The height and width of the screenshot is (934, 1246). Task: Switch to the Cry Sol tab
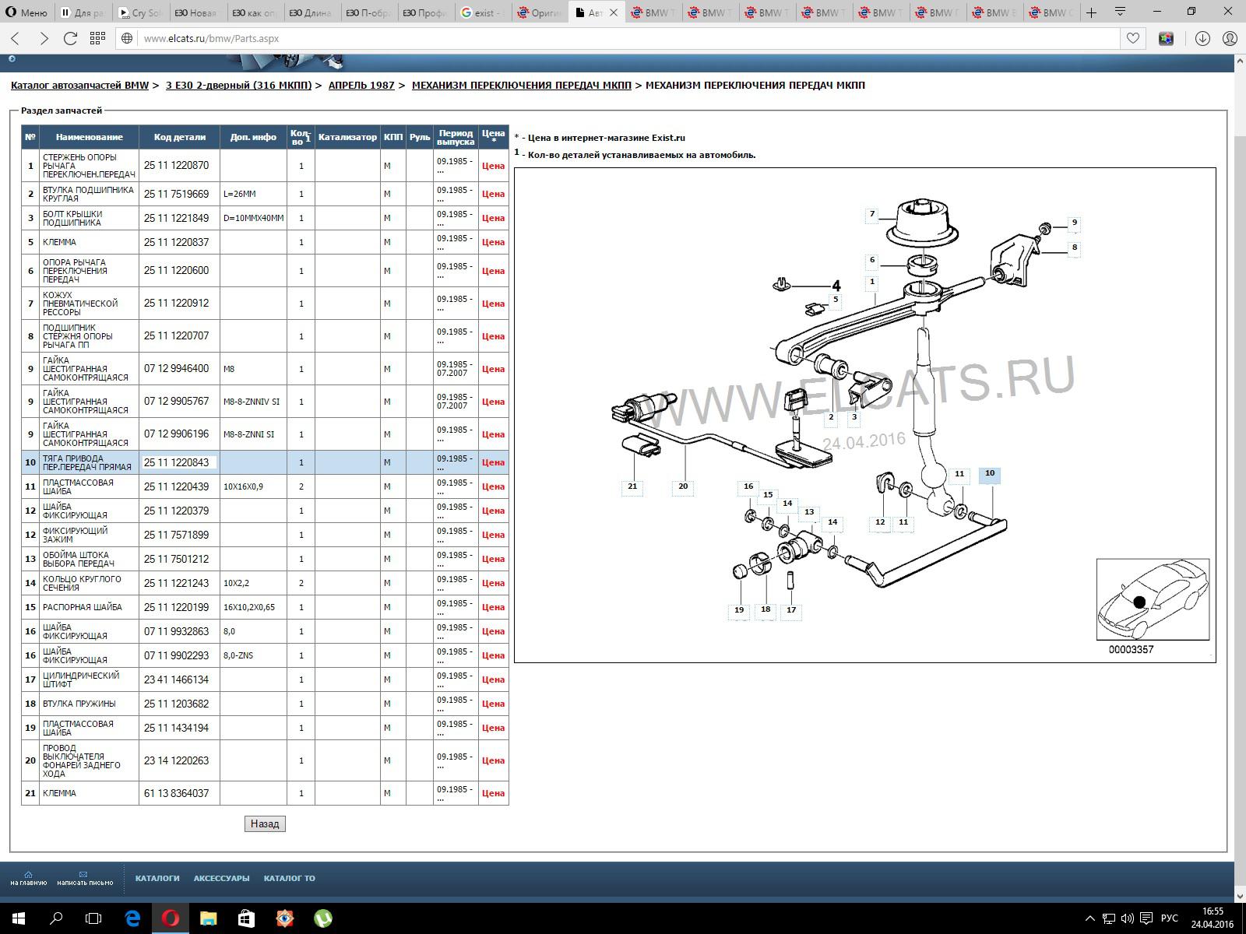coord(140,12)
